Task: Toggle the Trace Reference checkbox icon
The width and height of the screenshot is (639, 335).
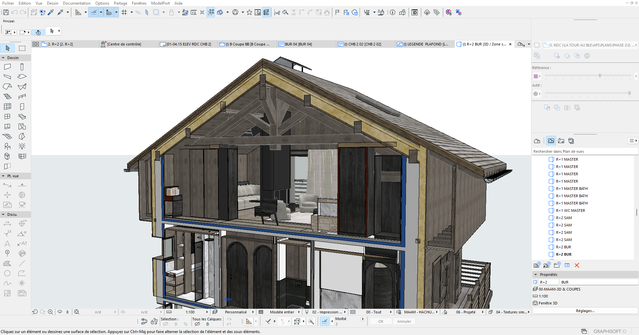Action: (537, 45)
